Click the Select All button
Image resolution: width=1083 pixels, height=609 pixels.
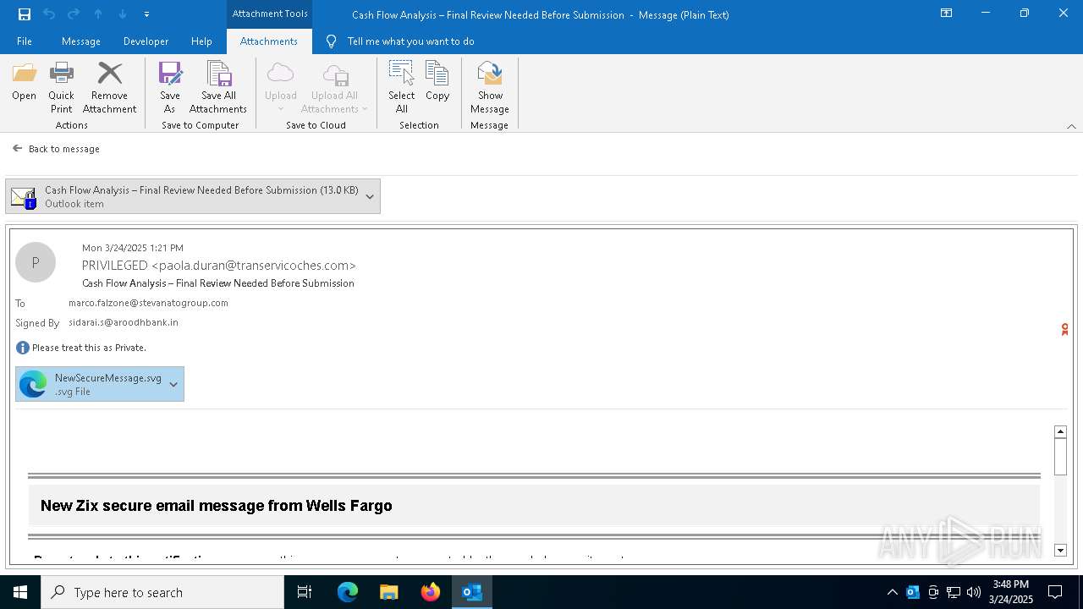(401, 88)
